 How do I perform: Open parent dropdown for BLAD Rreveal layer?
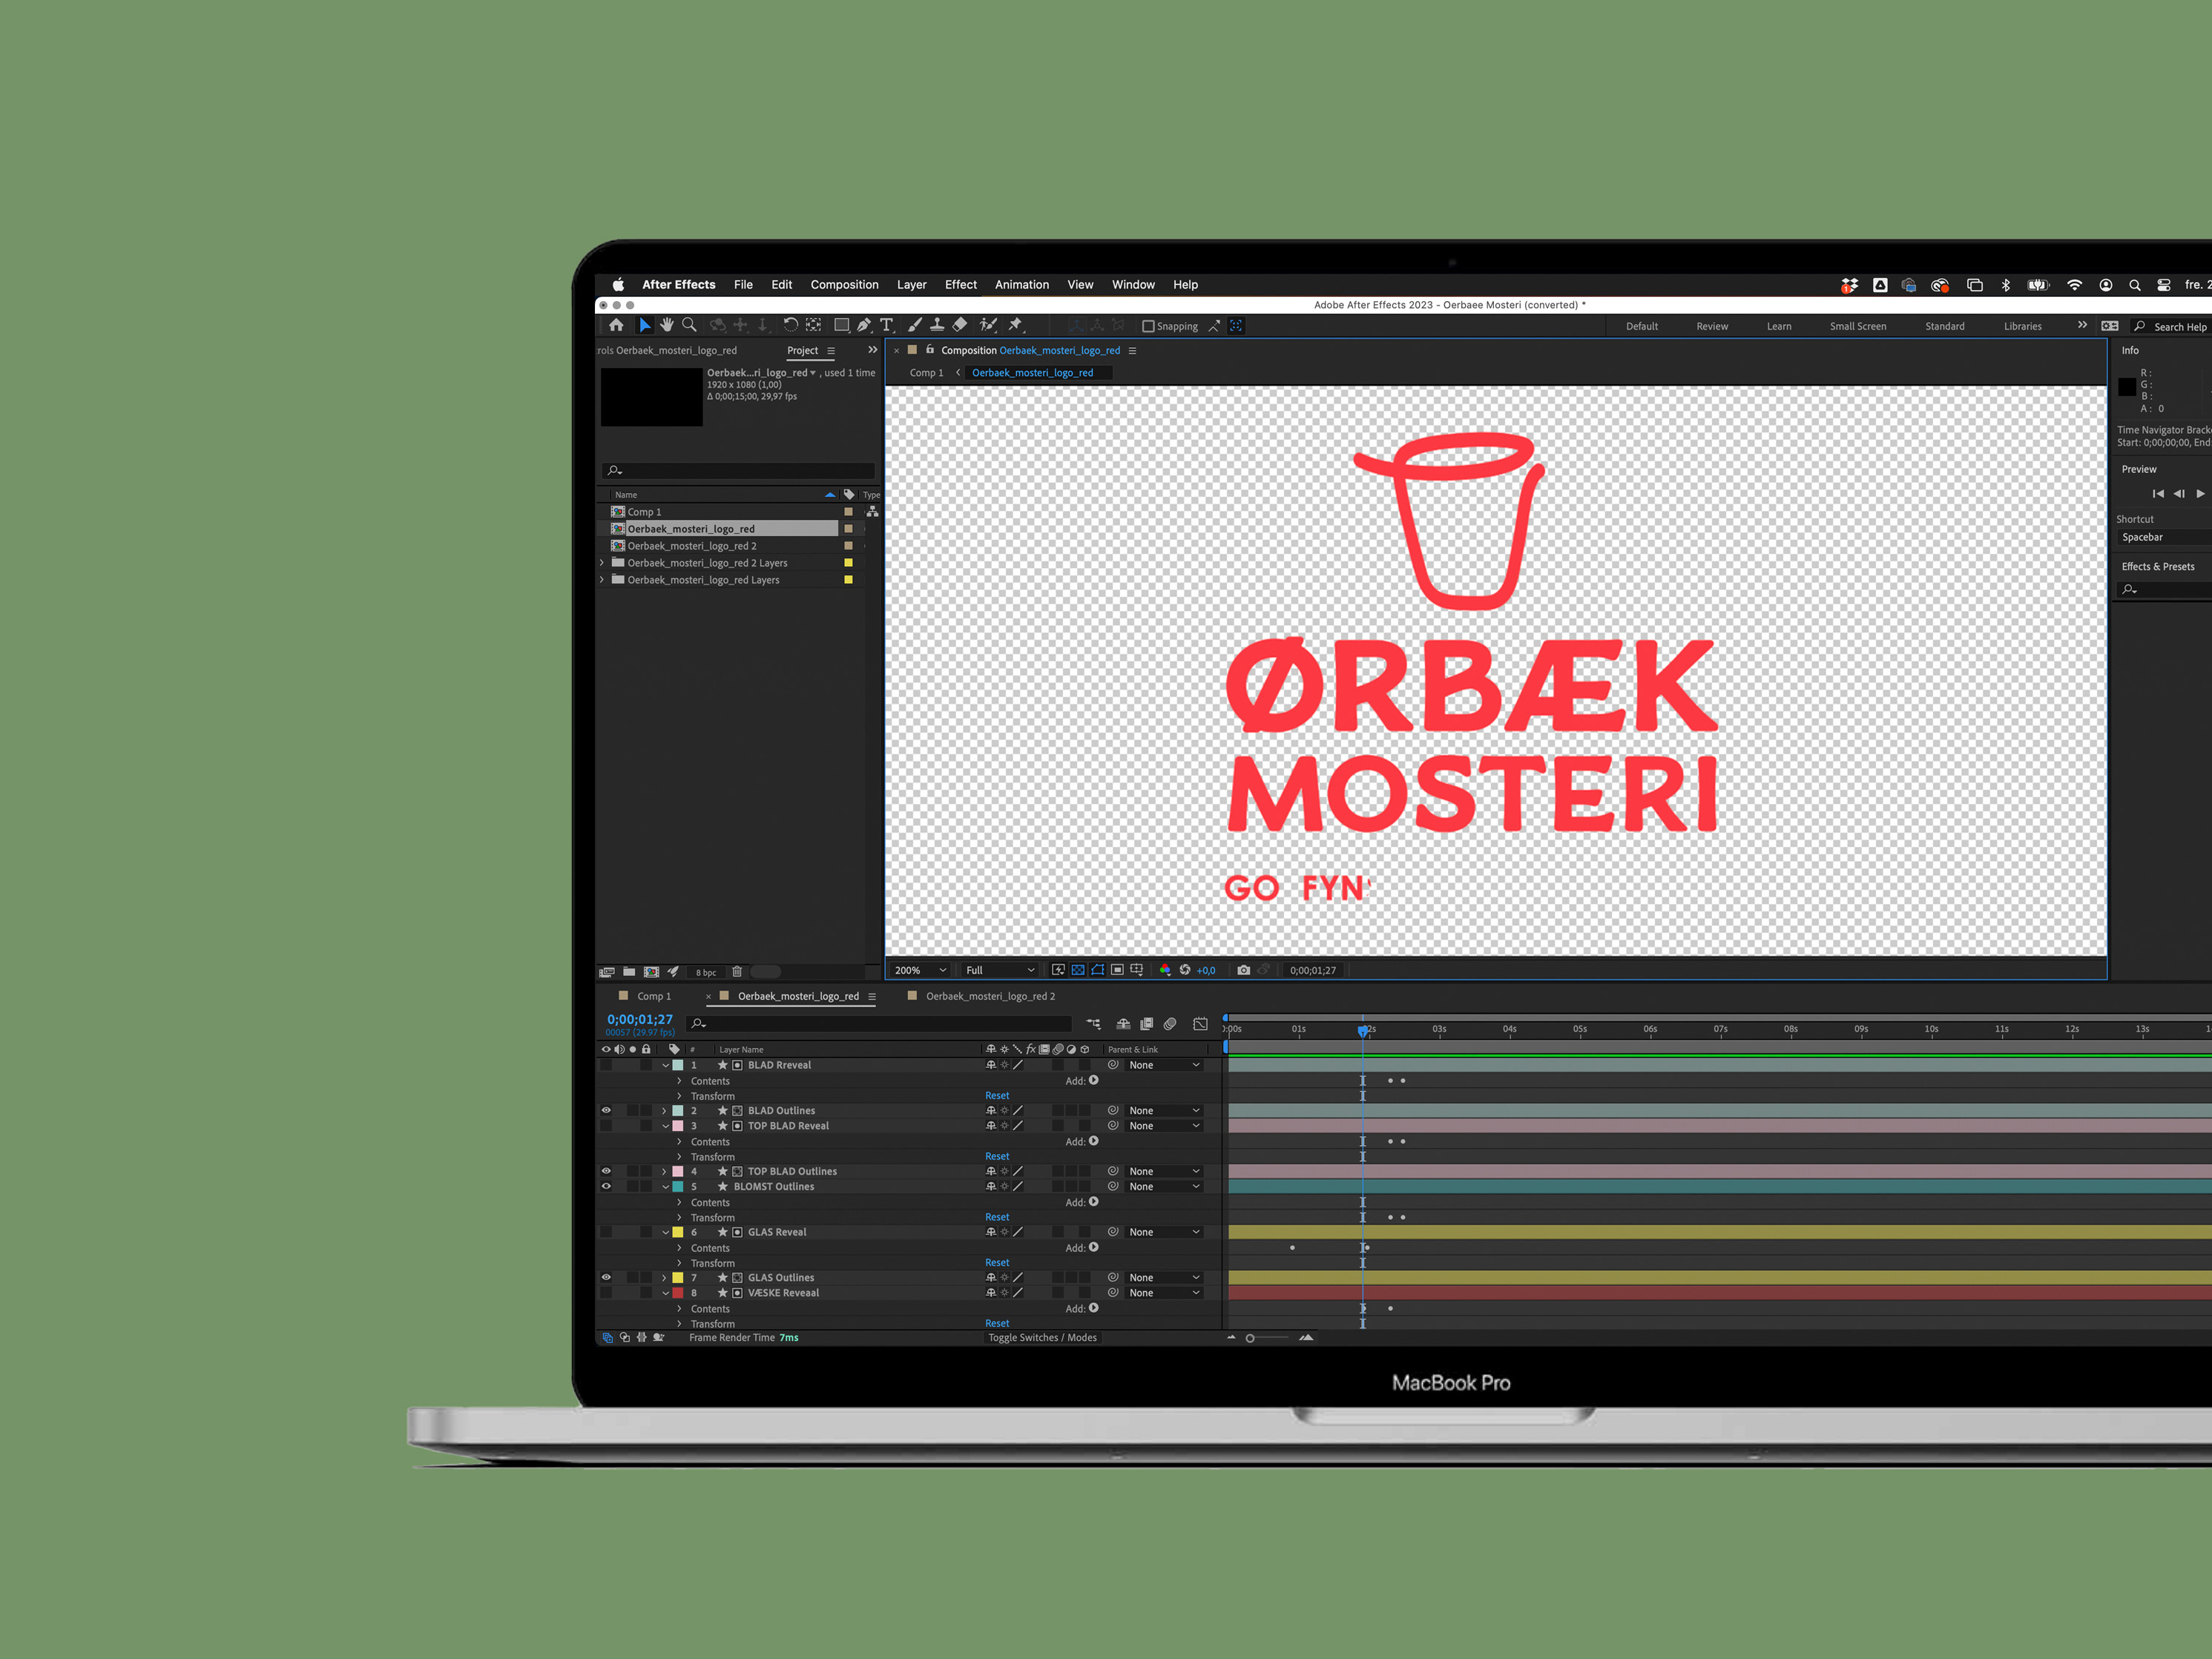[x=1164, y=1065]
